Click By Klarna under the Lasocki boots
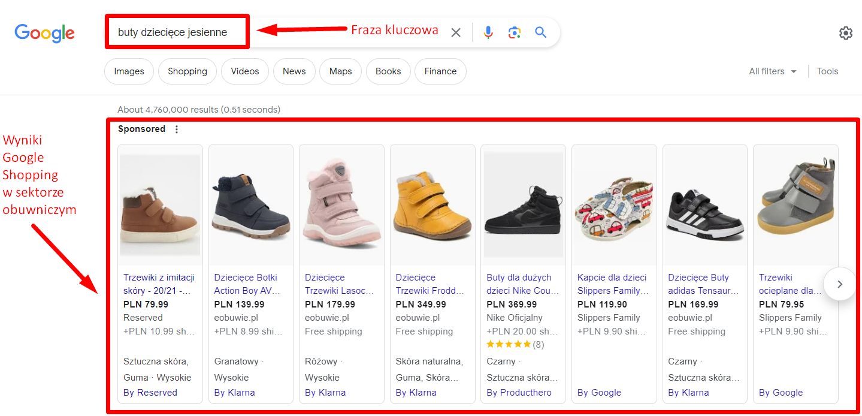Image resolution: width=862 pixels, height=416 pixels. [325, 393]
